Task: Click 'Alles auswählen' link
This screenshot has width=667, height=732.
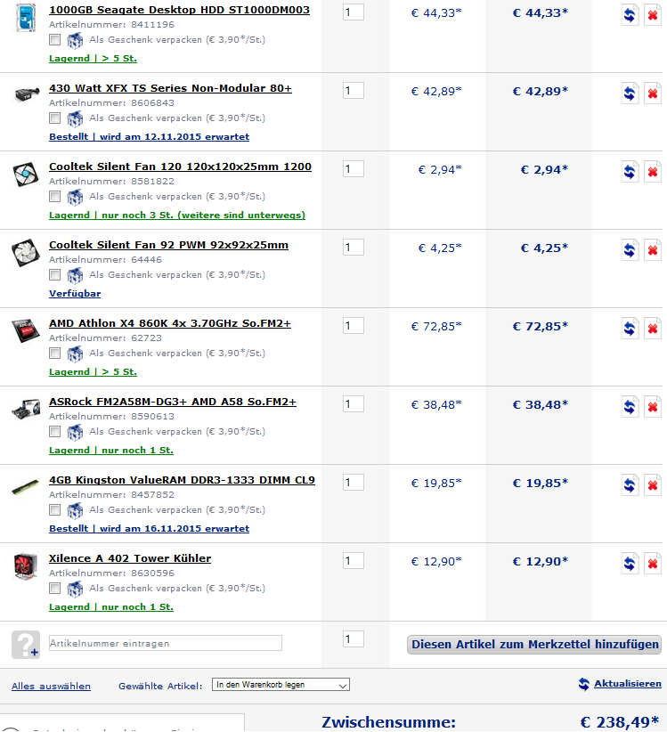Action: (51, 687)
